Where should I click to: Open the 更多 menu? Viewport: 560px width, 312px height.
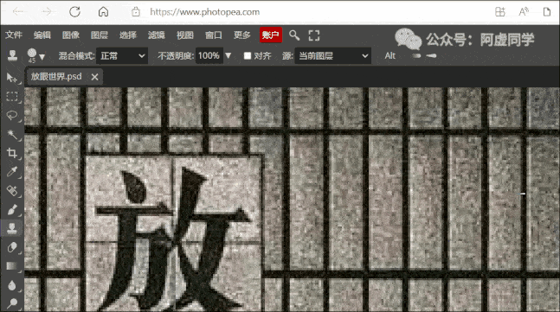[242, 35]
